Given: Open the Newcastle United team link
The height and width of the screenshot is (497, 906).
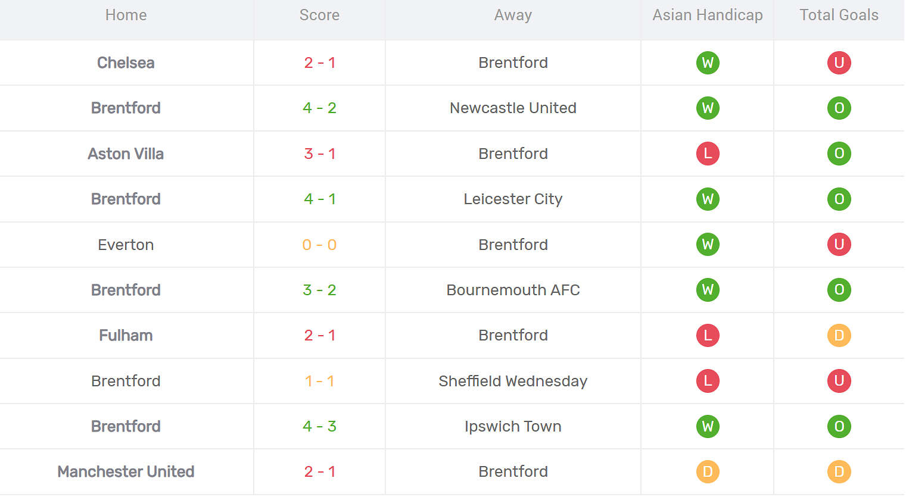Looking at the screenshot, I should click(x=513, y=108).
